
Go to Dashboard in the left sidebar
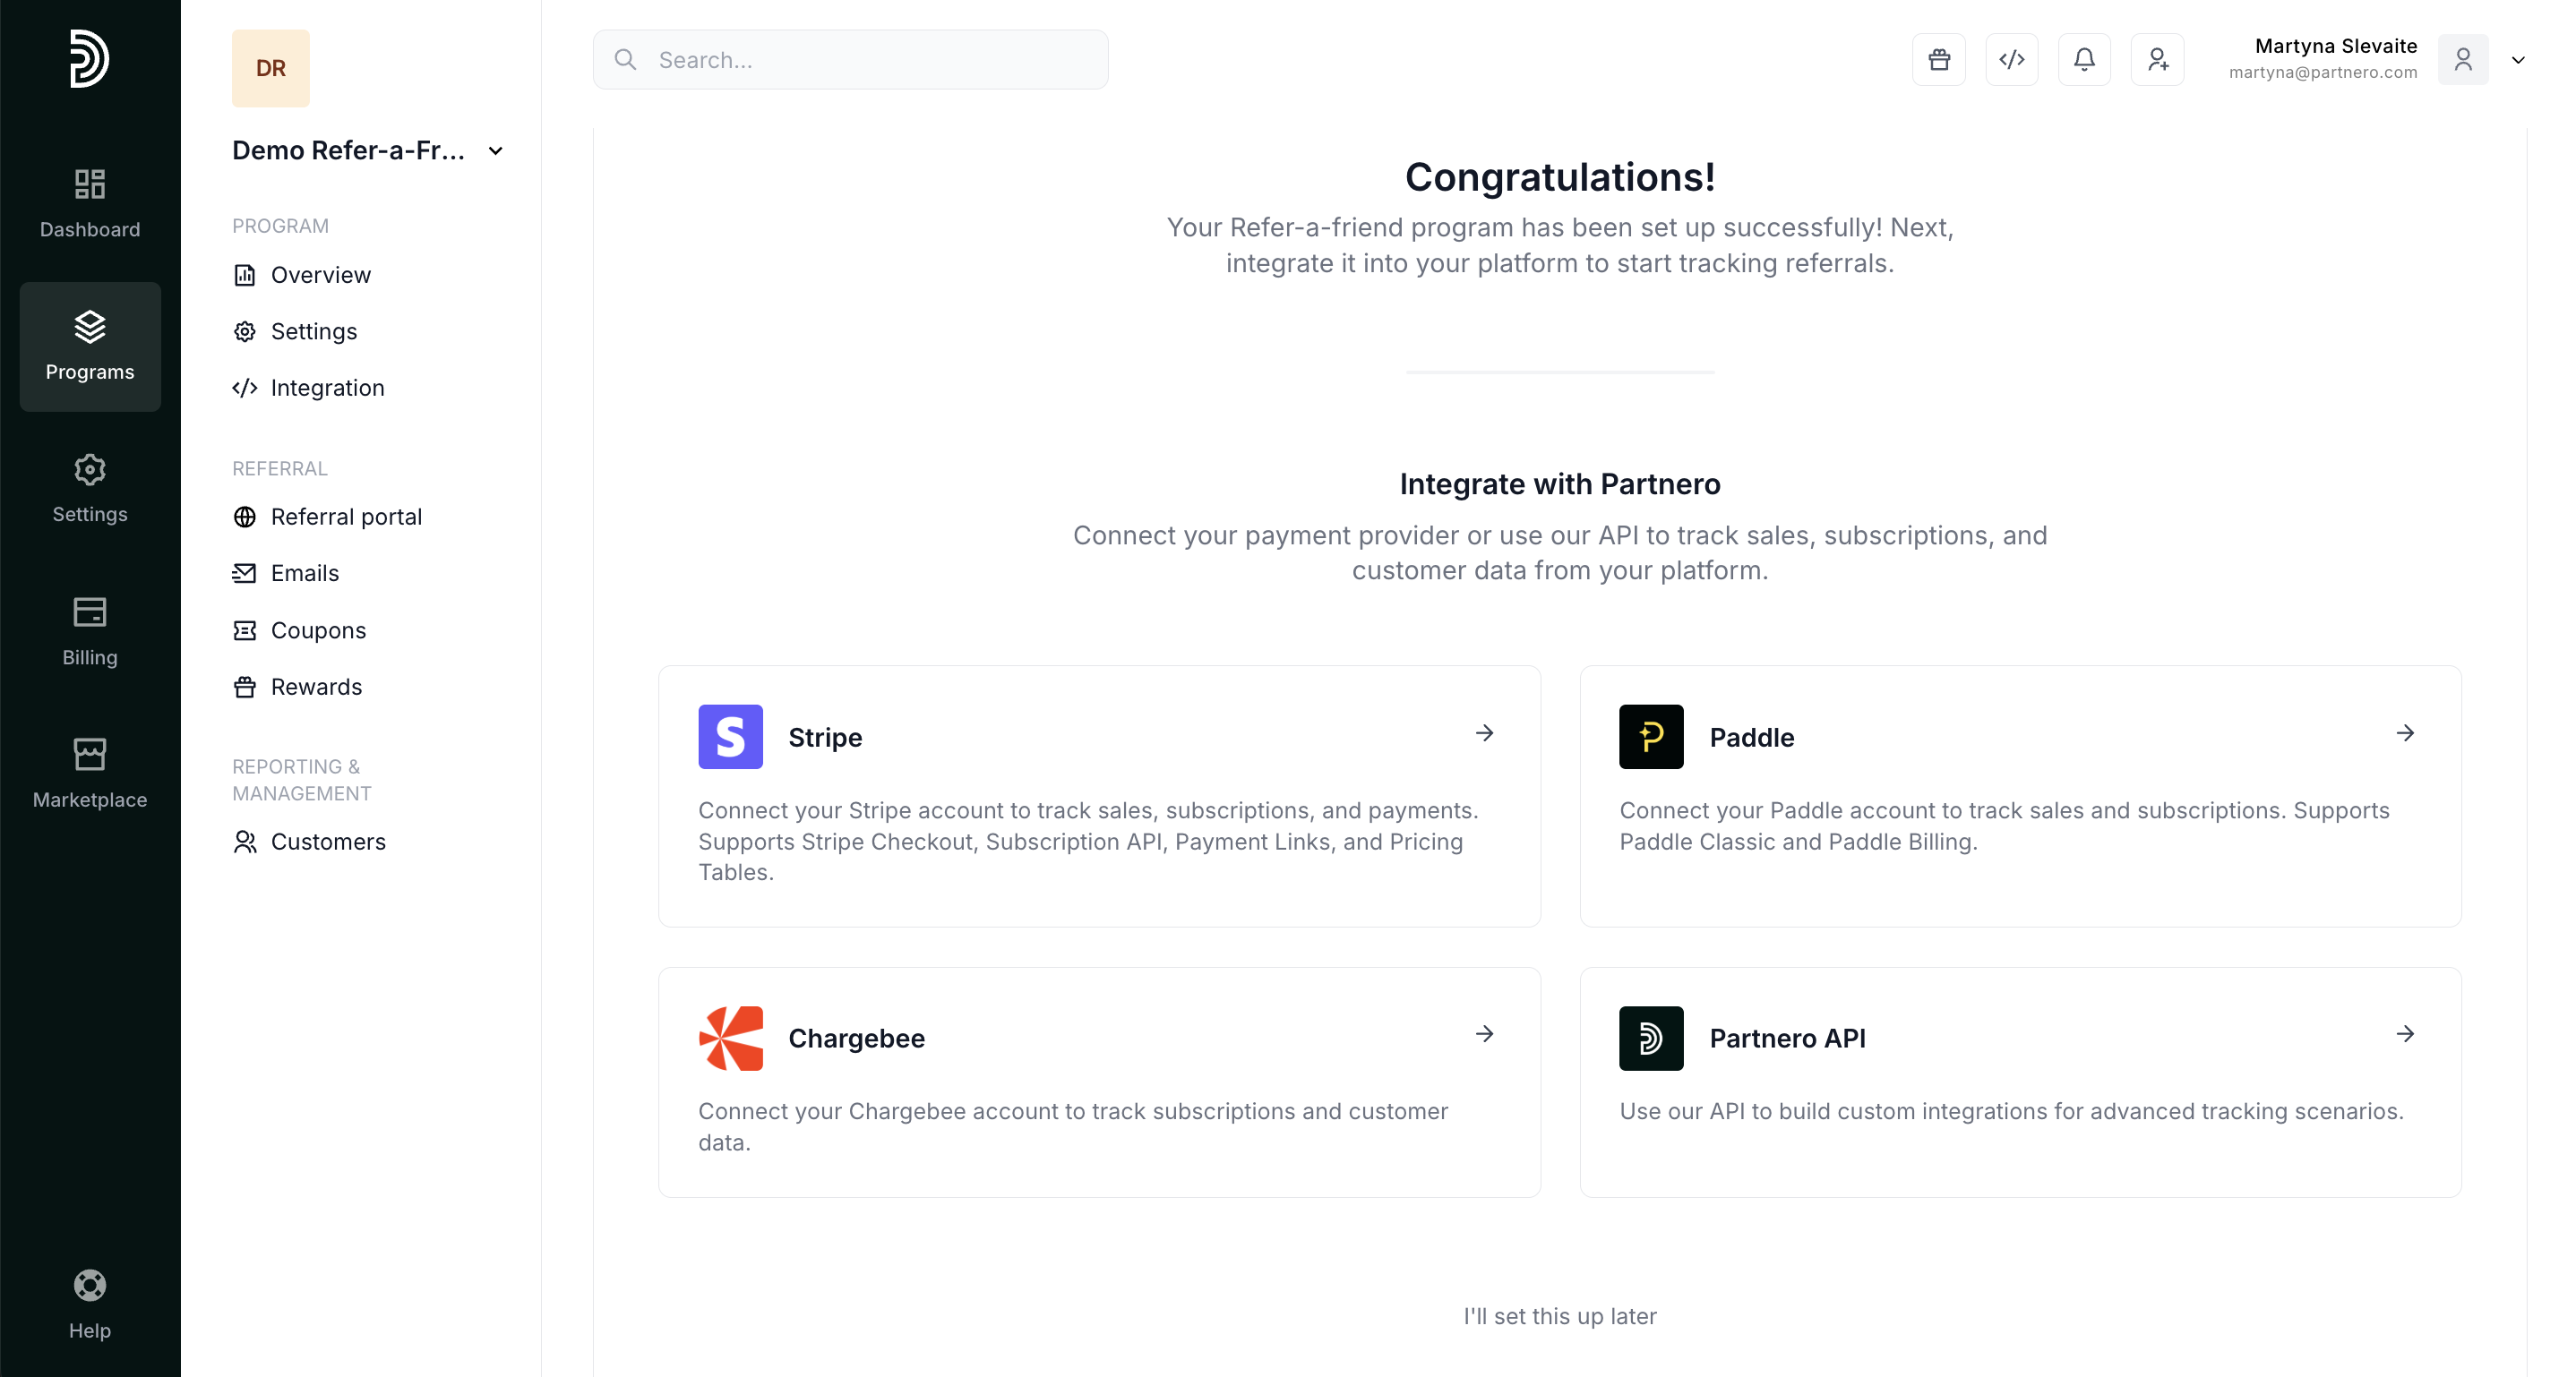pos(90,204)
